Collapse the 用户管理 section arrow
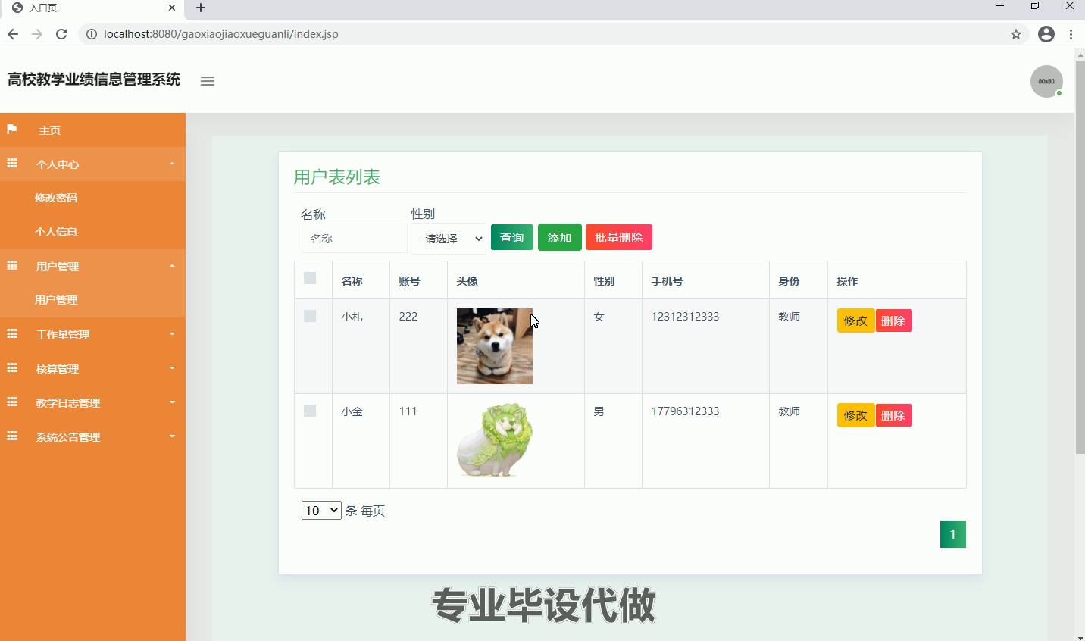 (x=172, y=266)
